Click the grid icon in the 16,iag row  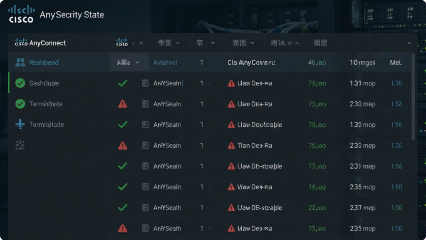click(145, 187)
